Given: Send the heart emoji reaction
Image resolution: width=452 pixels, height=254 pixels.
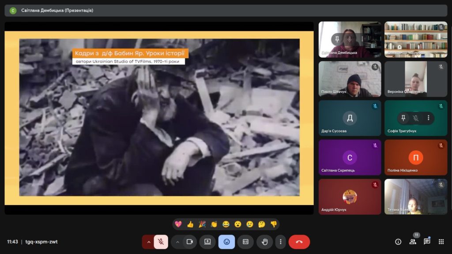Looking at the screenshot, I should tap(178, 224).
